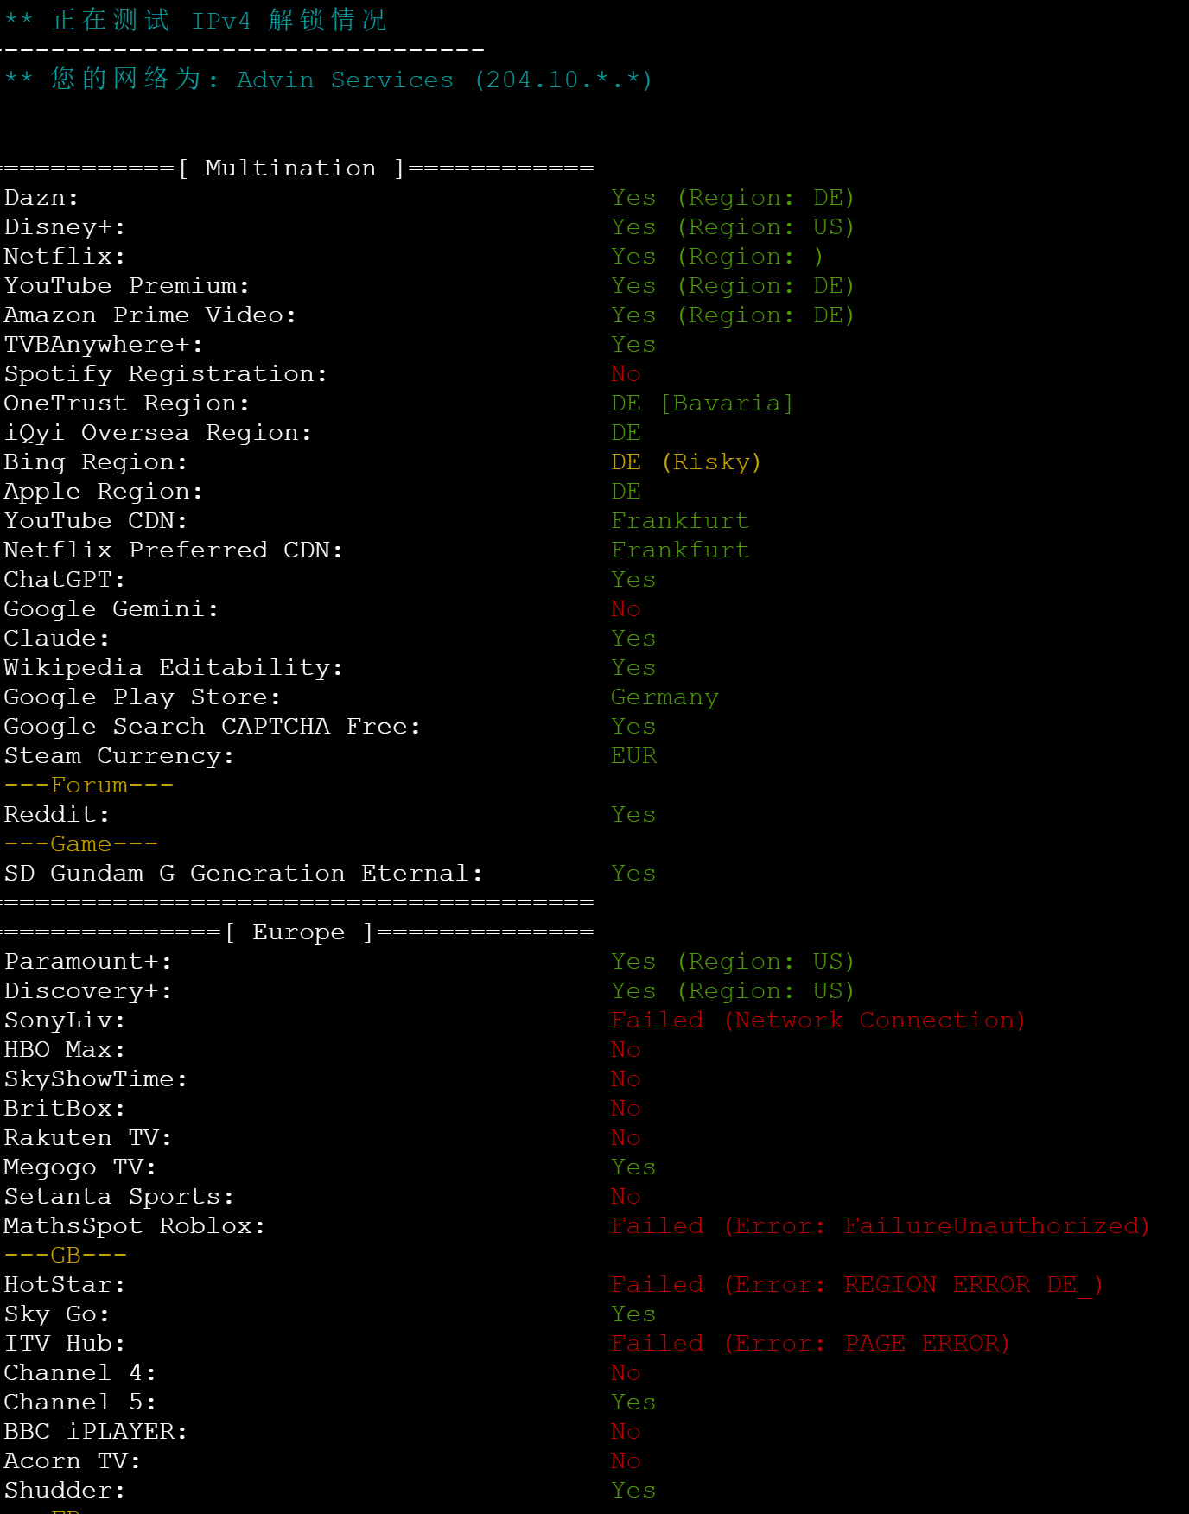This screenshot has height=1514, width=1189.
Task: Select the Multination section header
Action: pos(290,169)
